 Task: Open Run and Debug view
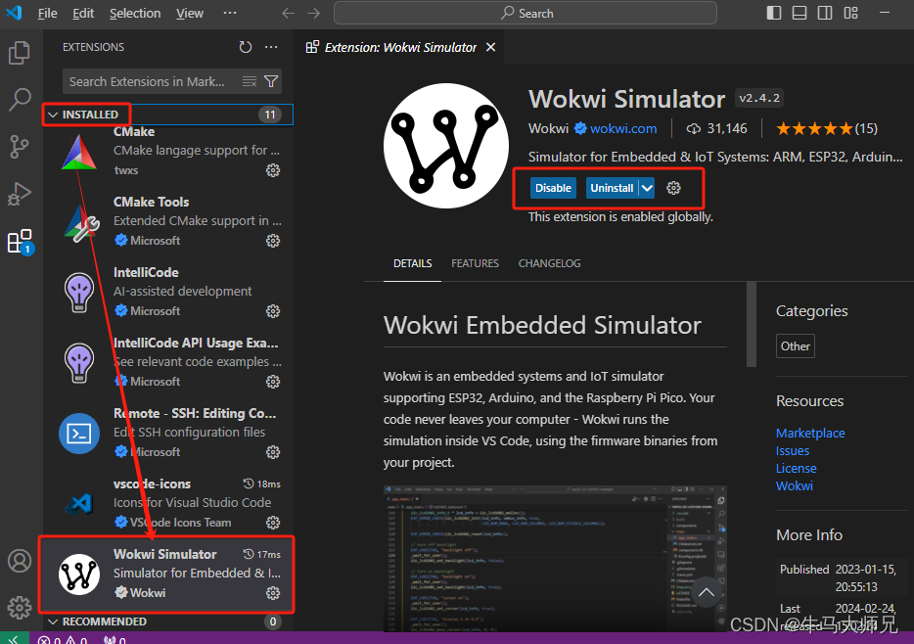(20, 194)
